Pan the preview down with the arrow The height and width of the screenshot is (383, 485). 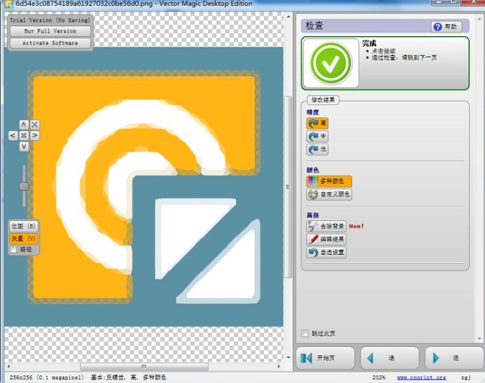point(24,146)
